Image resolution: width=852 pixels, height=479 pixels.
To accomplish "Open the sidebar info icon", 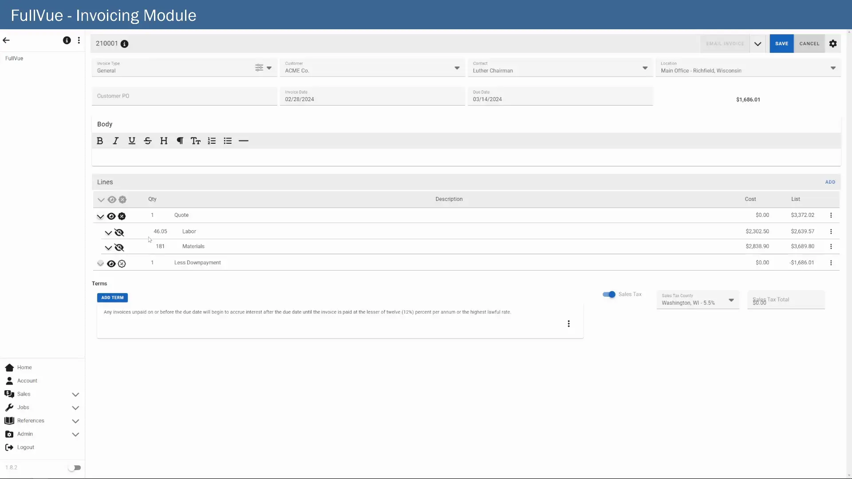I will tap(67, 40).
